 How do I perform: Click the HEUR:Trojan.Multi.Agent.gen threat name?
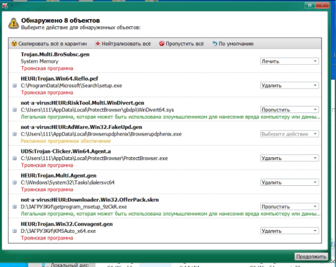tap(58, 176)
